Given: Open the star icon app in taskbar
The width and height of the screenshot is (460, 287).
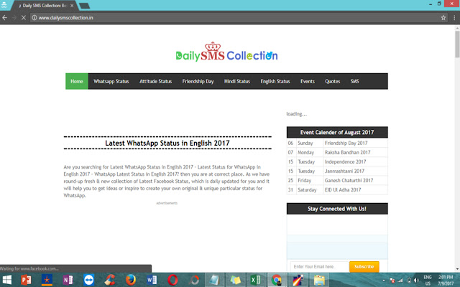Looking at the screenshot, I should coord(47,280).
